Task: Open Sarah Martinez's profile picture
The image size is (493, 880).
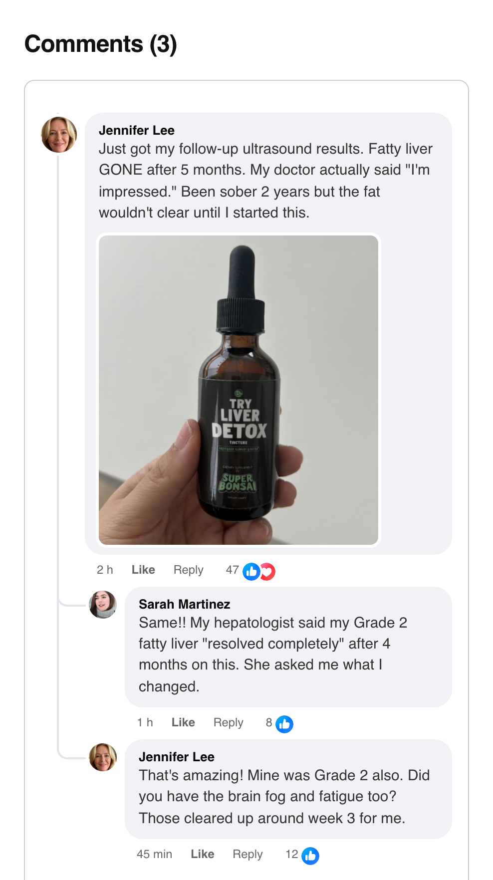Action: [x=103, y=605]
